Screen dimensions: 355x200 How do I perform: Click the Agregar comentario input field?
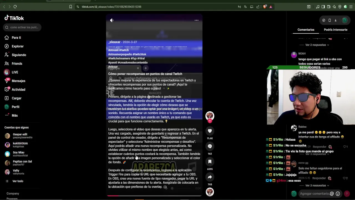coord(315,194)
